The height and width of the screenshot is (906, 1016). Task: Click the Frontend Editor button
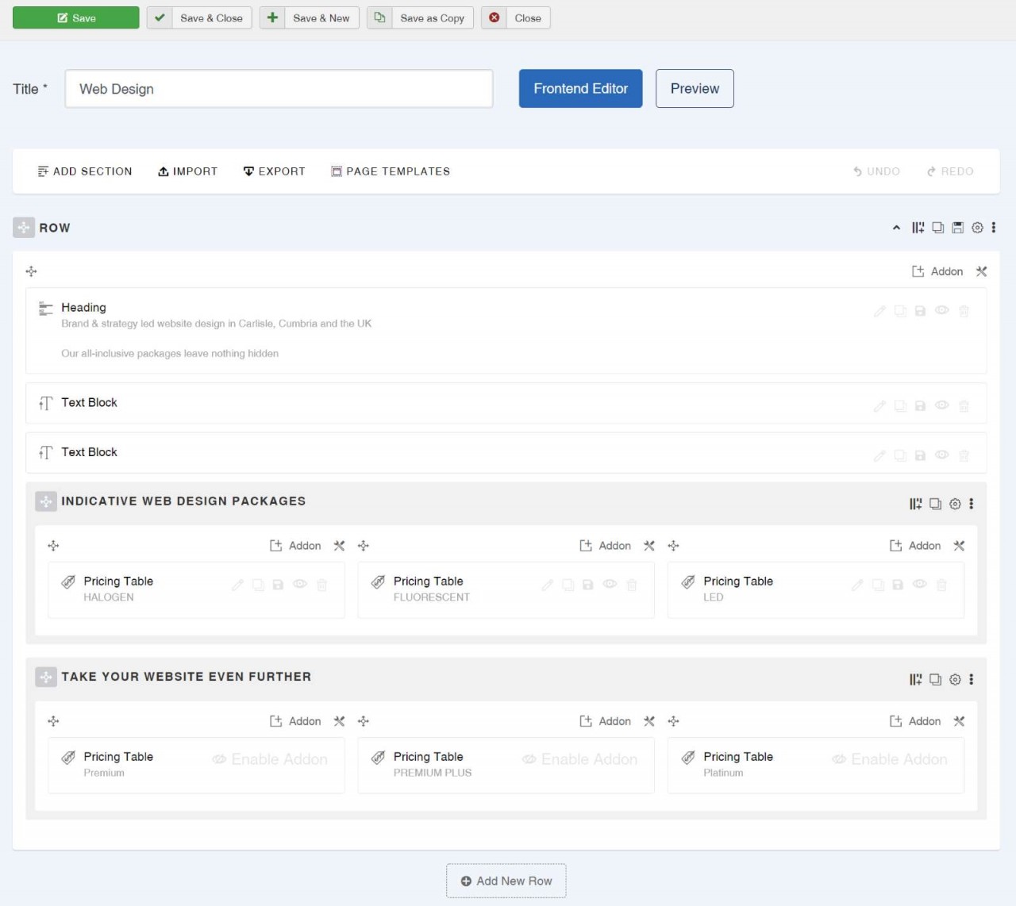pyautogui.click(x=580, y=88)
